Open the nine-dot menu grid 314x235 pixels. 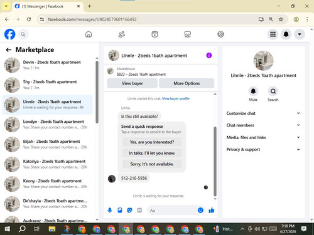pyautogui.click(x=273, y=34)
